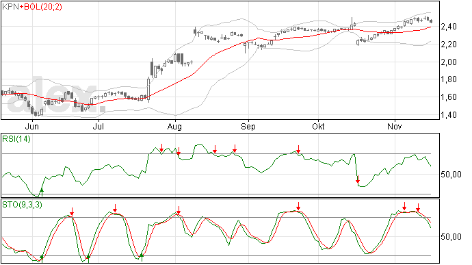
Task: Select the 2,20 price axis value
Action: click(x=449, y=45)
